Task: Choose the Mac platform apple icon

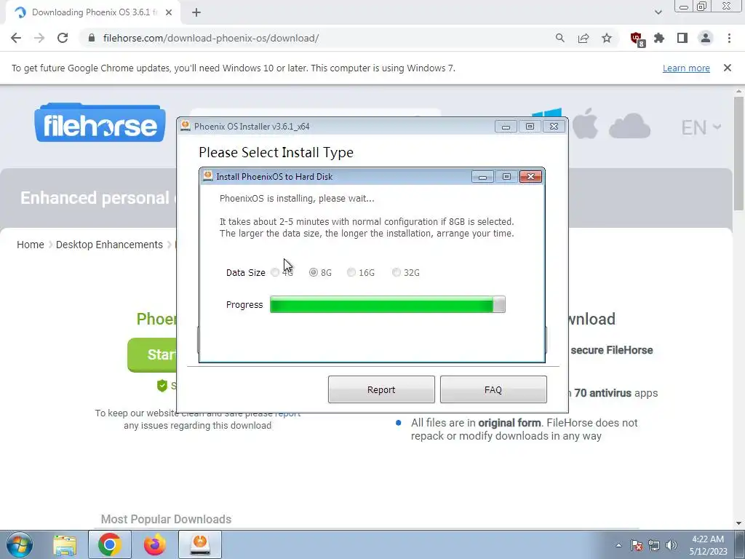Action: [x=586, y=124]
